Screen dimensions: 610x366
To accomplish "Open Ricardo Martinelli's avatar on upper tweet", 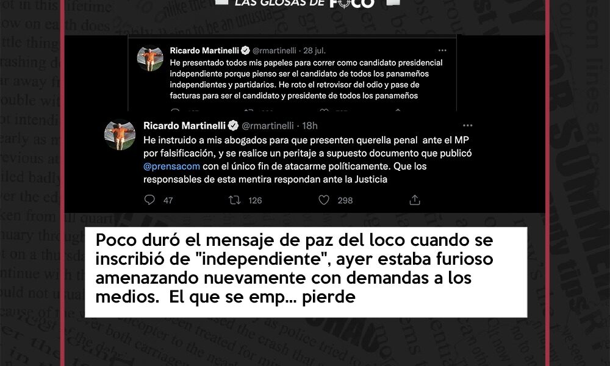I will point(150,59).
